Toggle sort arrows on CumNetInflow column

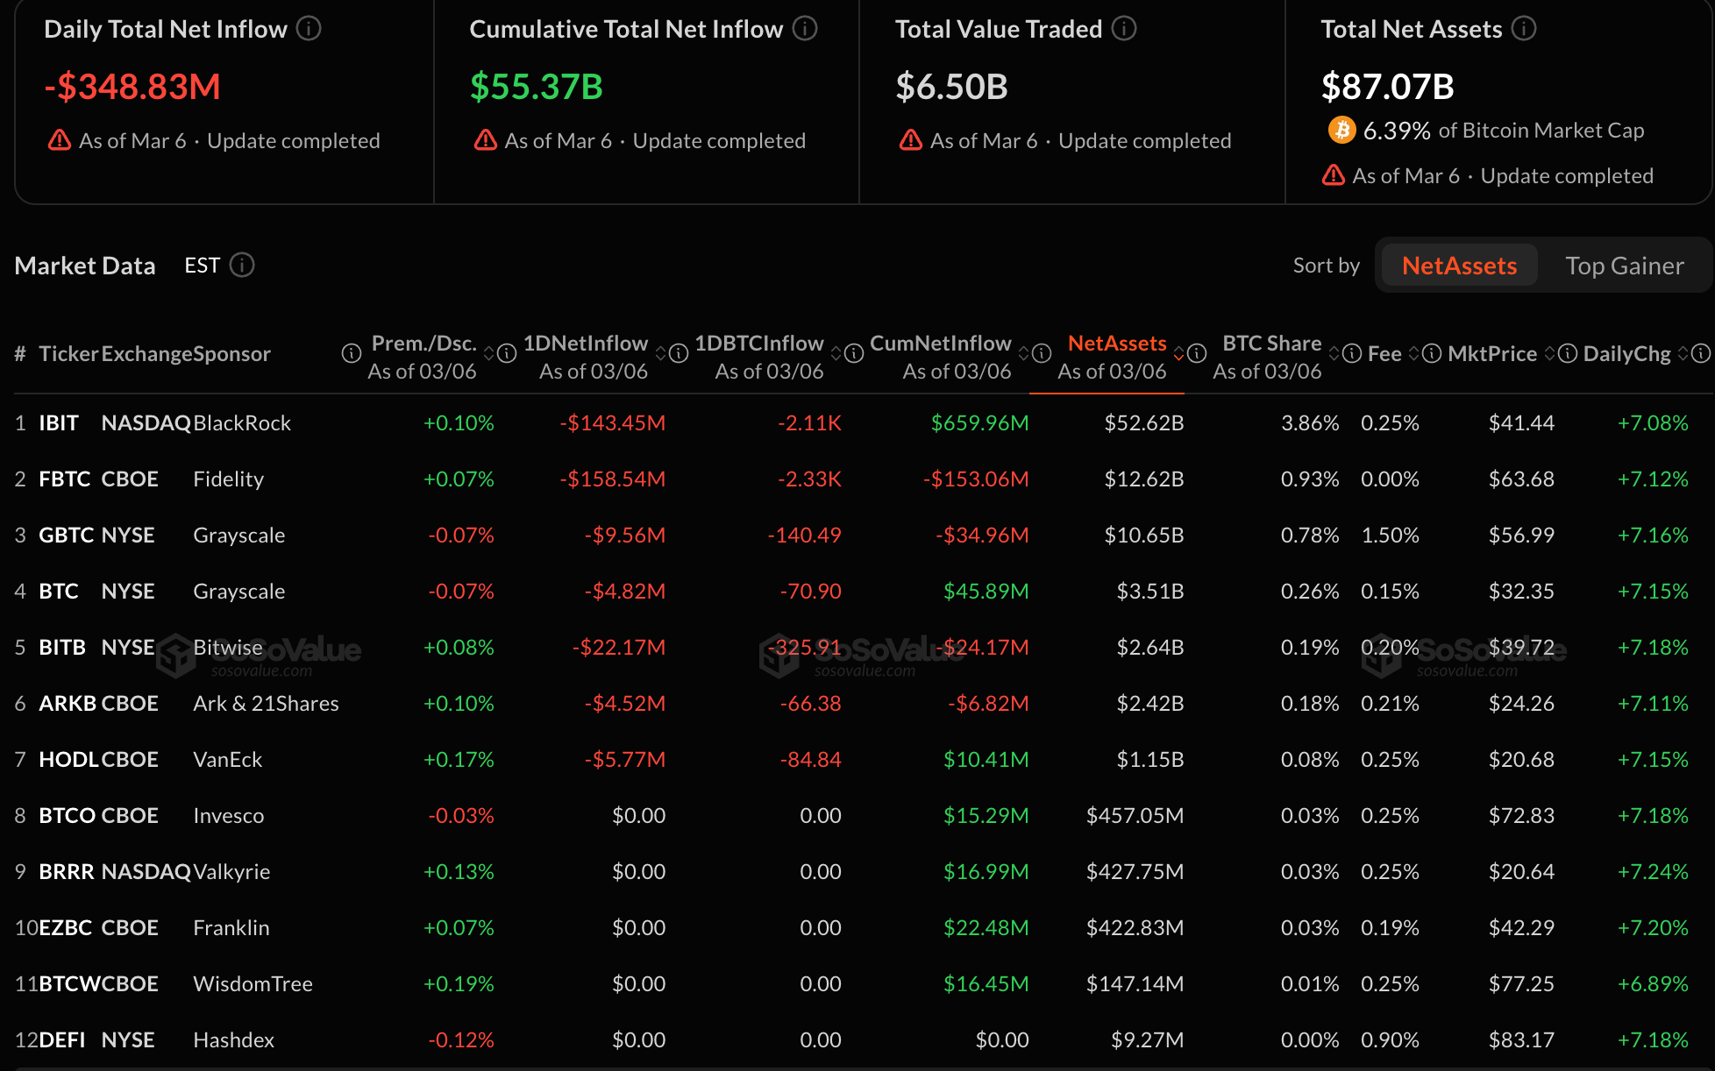[1023, 353]
